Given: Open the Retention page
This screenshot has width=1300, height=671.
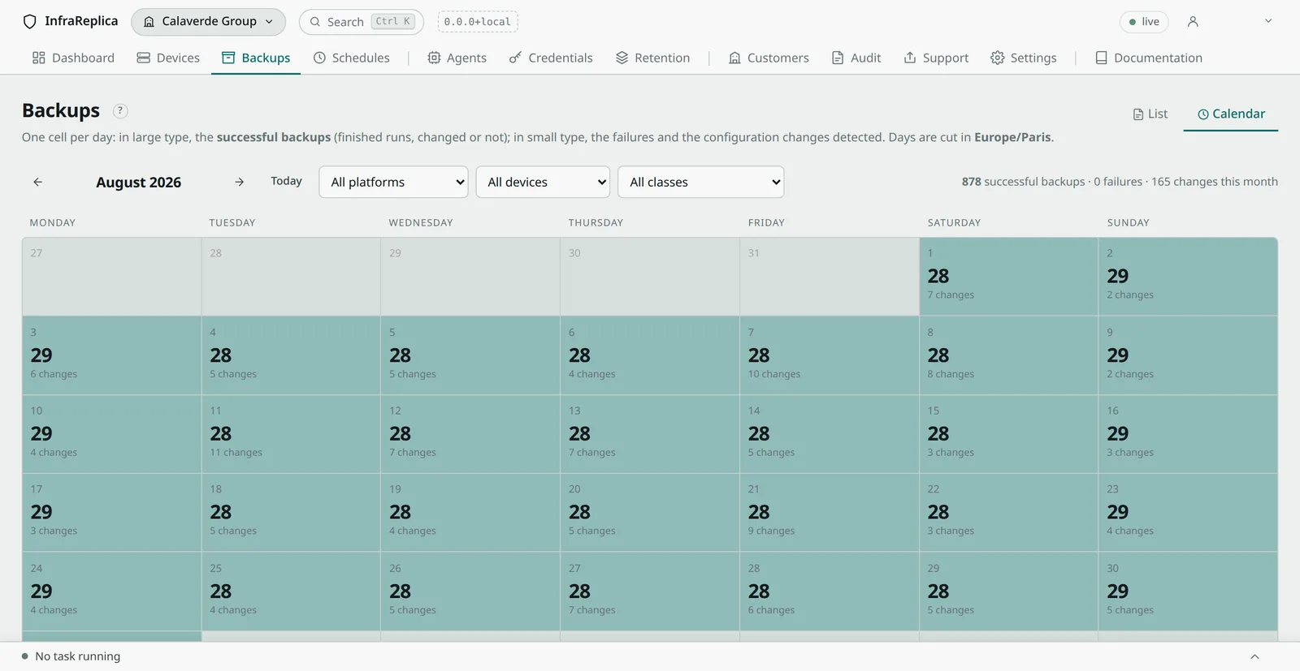Looking at the screenshot, I should (653, 58).
